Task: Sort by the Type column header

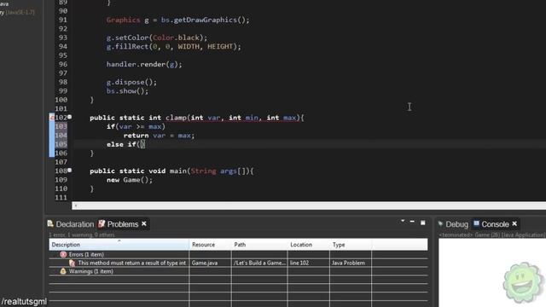Action: [x=351, y=245]
